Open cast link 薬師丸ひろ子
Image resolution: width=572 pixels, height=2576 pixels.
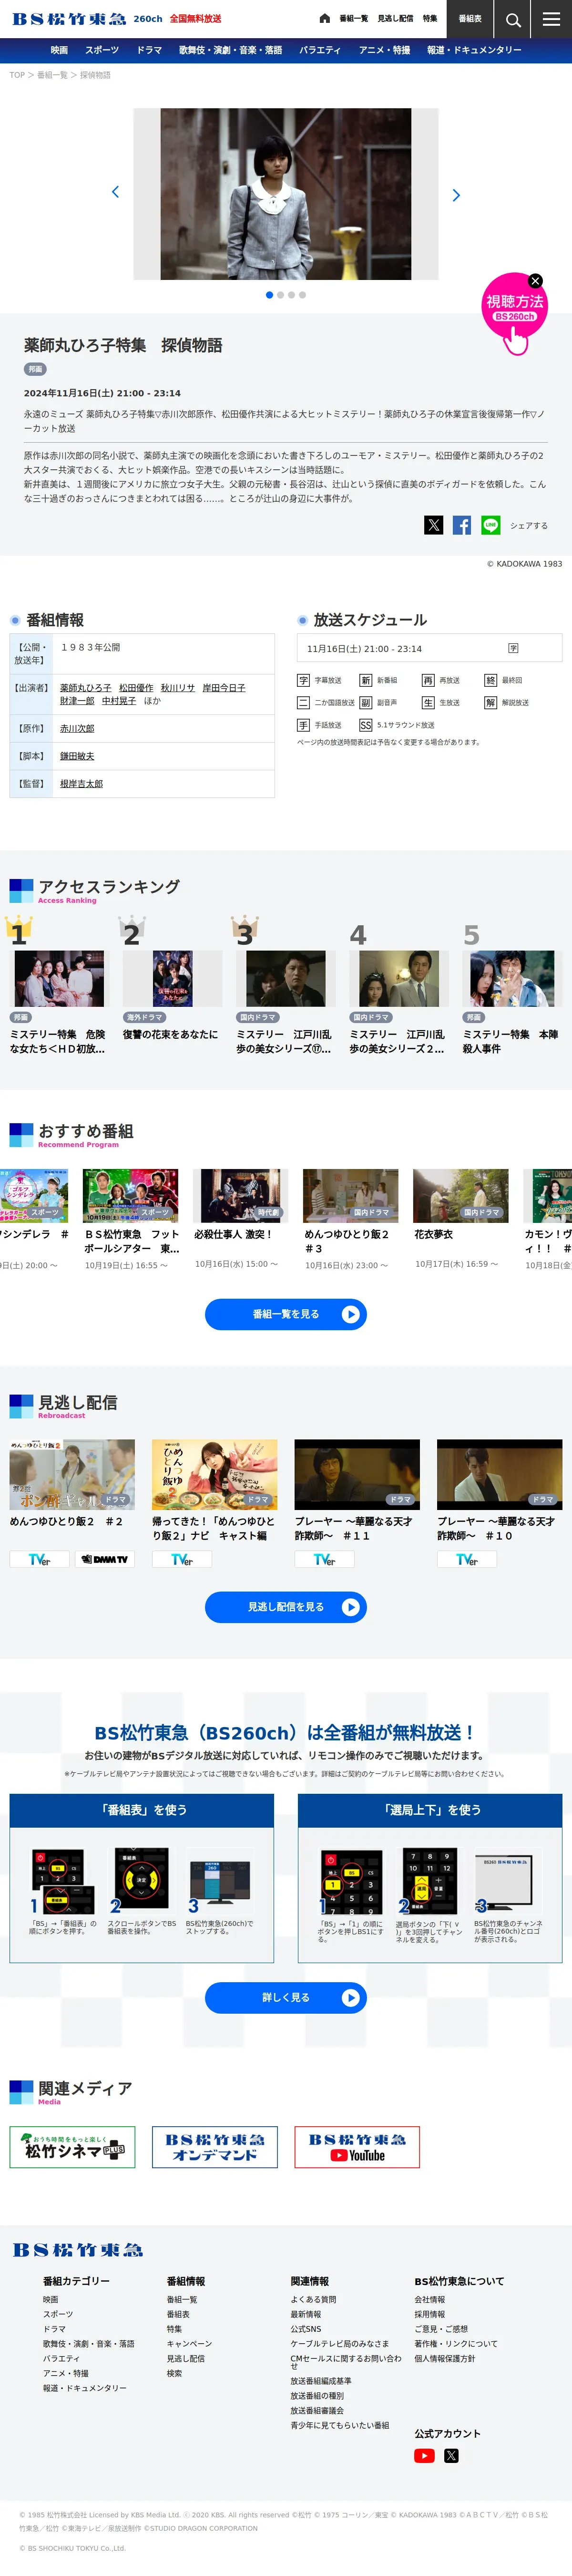click(85, 688)
